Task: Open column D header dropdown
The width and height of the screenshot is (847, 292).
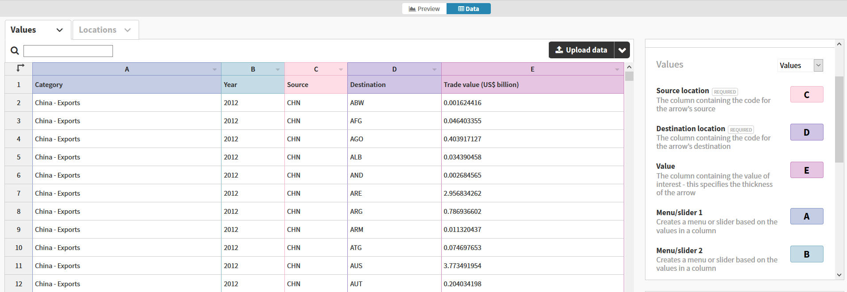Action: tap(435, 69)
